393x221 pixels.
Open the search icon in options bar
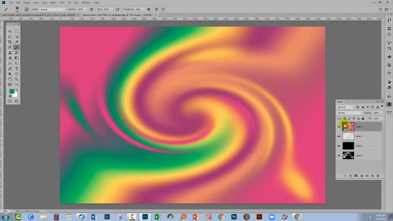381,9
